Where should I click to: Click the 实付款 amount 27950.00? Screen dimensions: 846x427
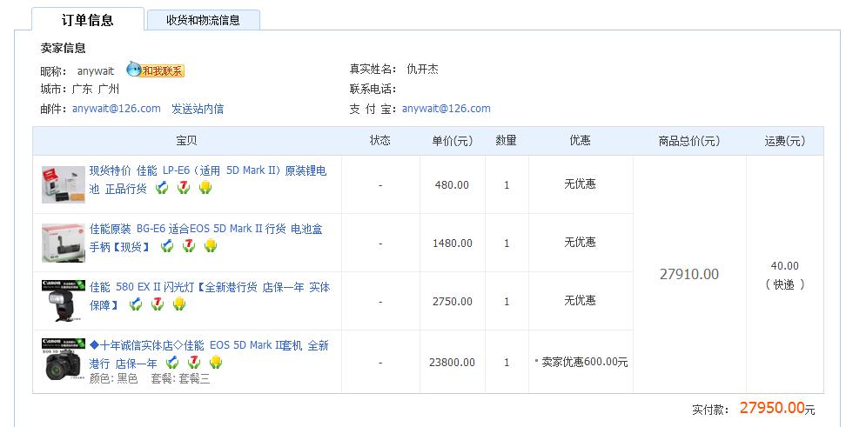click(x=772, y=408)
